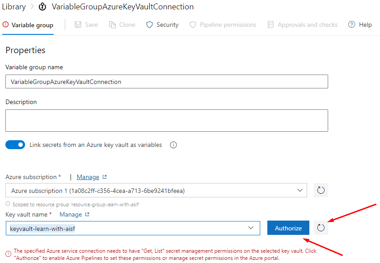Open the Pipeline permissions tab
The height and width of the screenshot is (263, 380).
223,25
